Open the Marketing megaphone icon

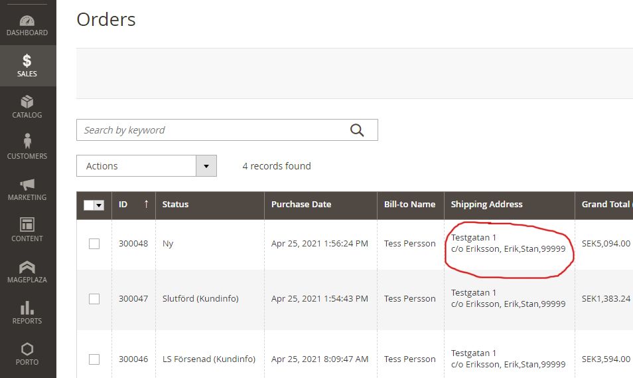pos(27,185)
